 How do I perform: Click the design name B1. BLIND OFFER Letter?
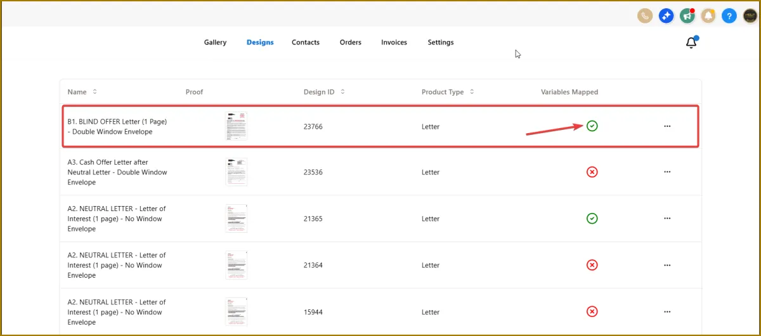coord(117,127)
